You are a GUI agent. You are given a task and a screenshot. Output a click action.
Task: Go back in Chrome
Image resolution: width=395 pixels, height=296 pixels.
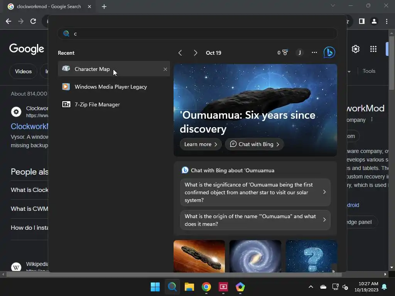[8, 22]
